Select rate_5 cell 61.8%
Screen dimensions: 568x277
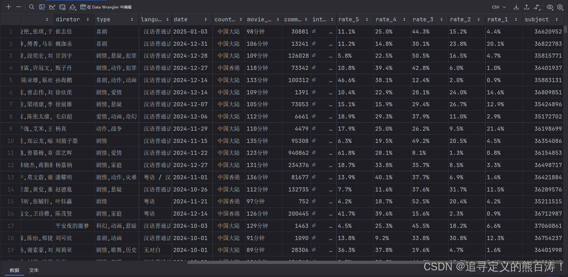[355, 153]
